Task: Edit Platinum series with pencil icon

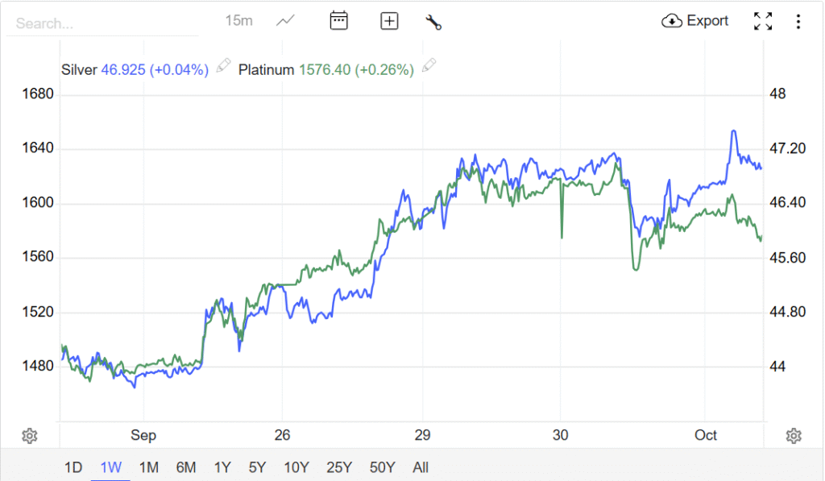Action: 429,66
